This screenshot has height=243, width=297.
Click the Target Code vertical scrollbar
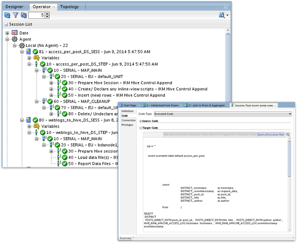(x=289, y=159)
